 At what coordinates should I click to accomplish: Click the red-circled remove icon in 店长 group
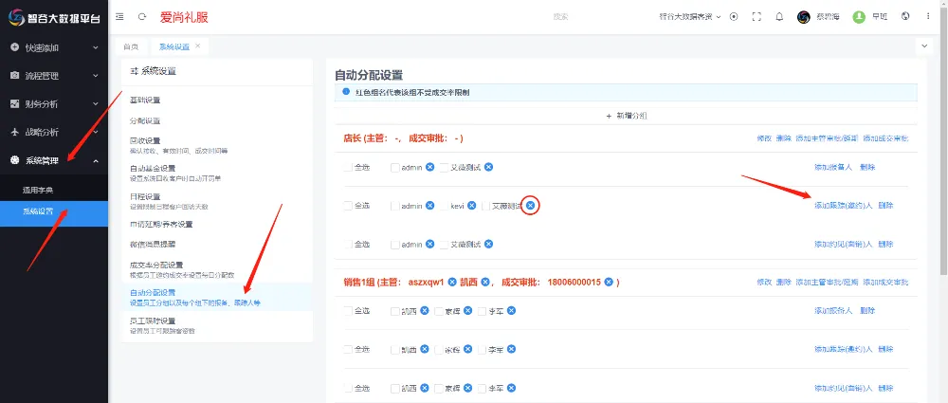(531, 205)
